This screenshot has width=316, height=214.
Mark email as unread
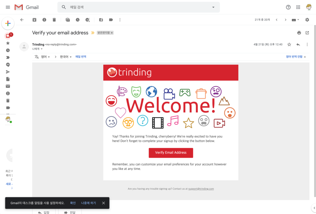[68, 20]
